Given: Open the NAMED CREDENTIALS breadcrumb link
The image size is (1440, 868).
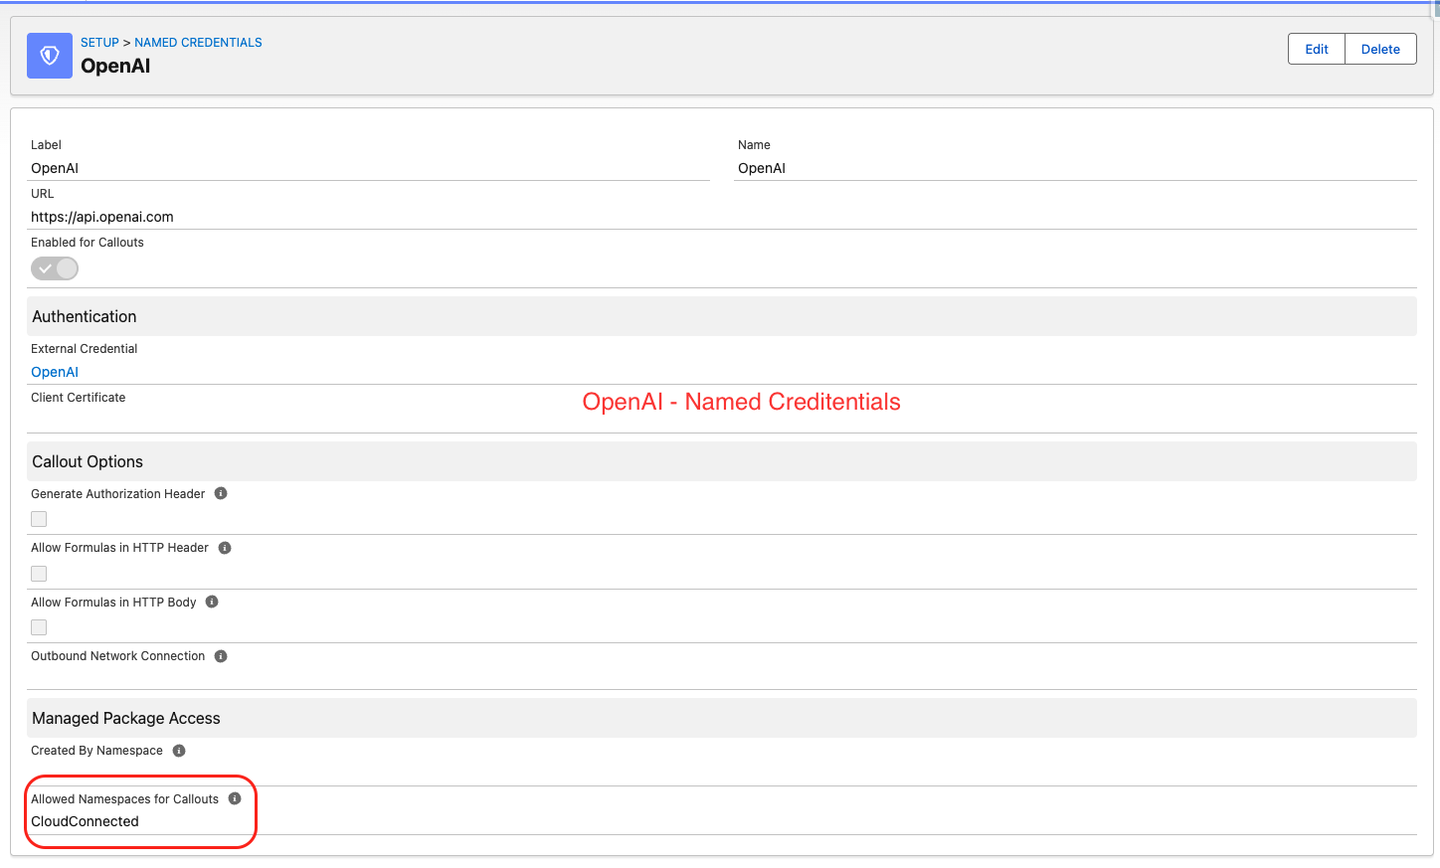Looking at the screenshot, I should pos(198,43).
